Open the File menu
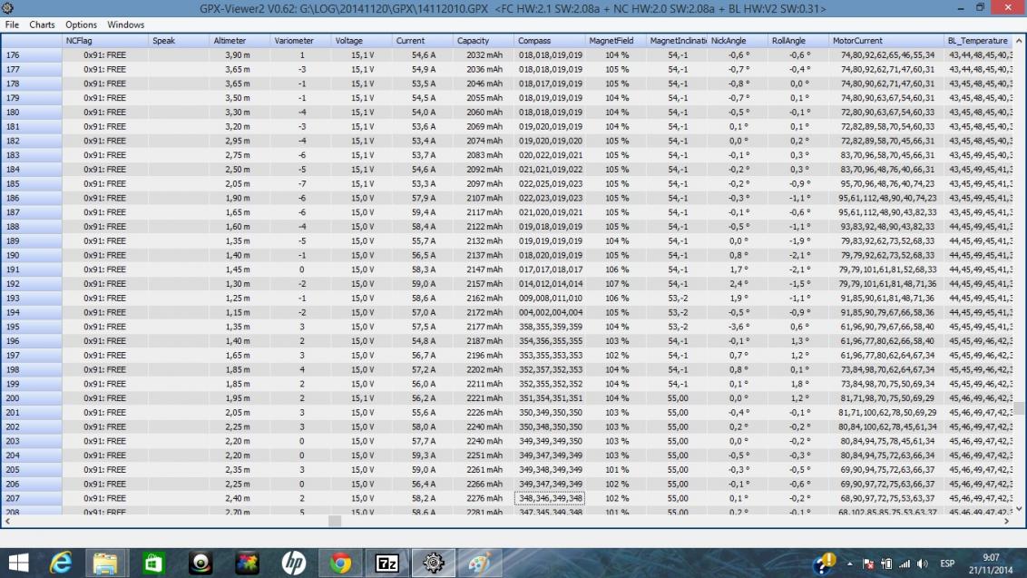Screen dimensions: 1027x578 tap(12, 24)
